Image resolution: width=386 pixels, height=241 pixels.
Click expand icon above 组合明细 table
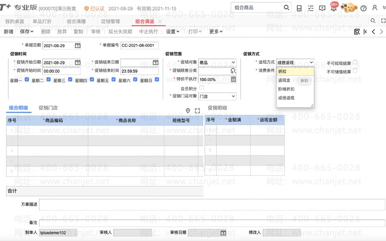[x=197, y=111]
